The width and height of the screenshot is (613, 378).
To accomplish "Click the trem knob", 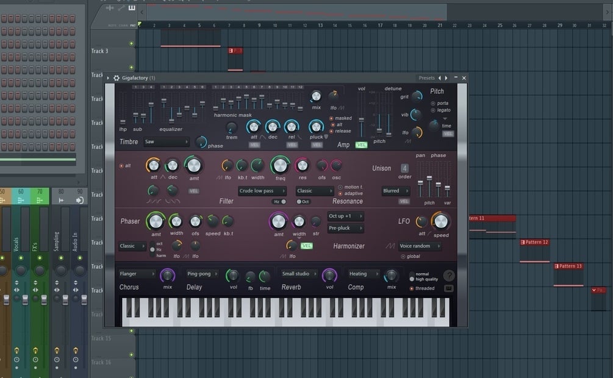I will point(231,127).
